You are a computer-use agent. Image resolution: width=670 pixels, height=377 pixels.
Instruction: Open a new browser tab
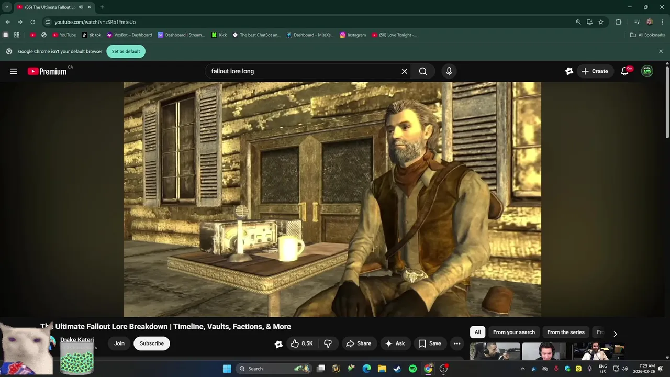[x=102, y=7]
